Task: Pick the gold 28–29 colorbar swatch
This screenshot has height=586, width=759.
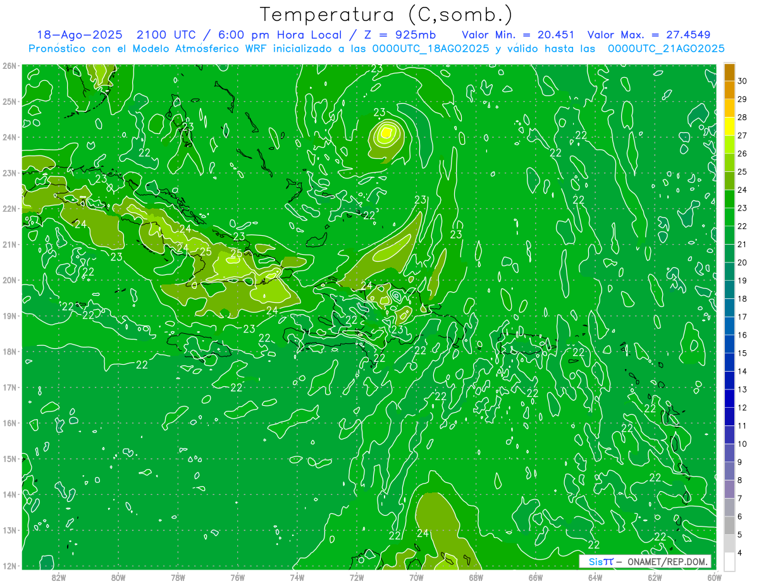Action: [x=729, y=108]
